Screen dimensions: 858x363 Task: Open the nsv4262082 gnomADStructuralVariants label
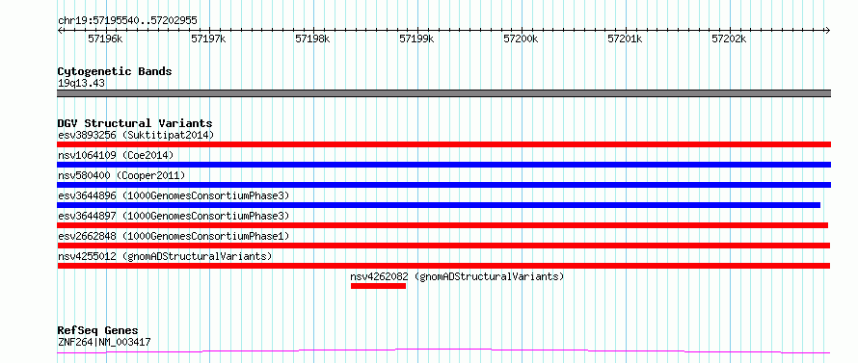point(457,276)
